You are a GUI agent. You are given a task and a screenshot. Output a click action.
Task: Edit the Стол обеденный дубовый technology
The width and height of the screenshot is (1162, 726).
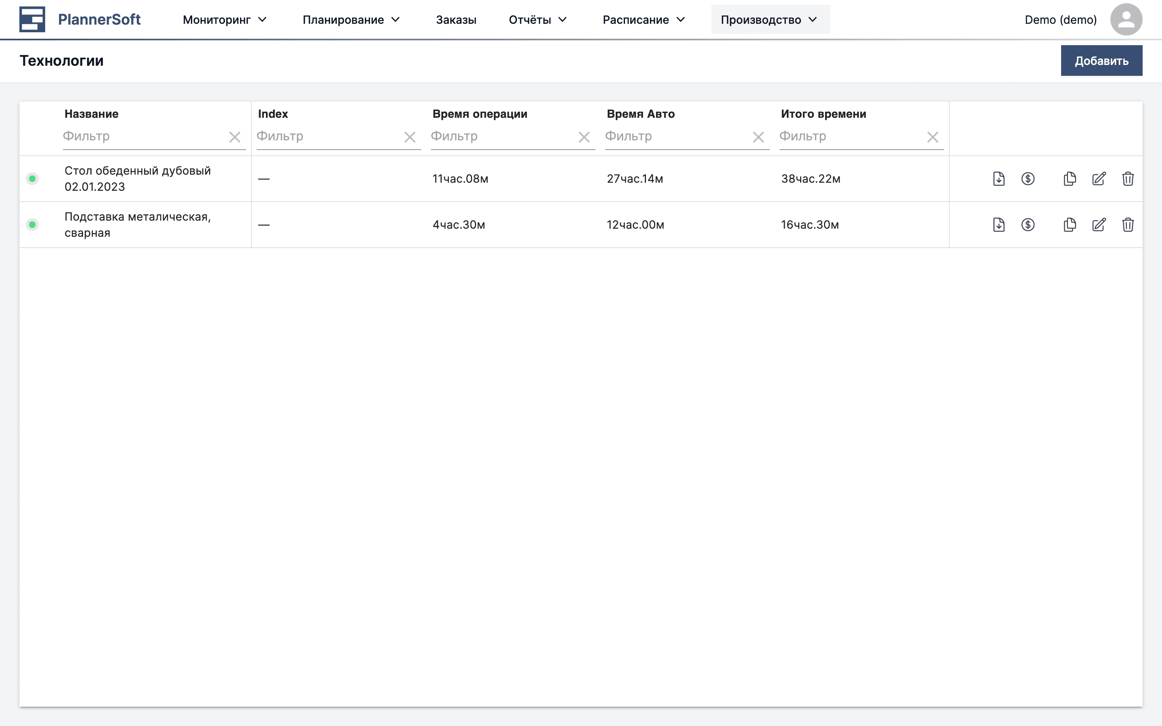point(1099,179)
